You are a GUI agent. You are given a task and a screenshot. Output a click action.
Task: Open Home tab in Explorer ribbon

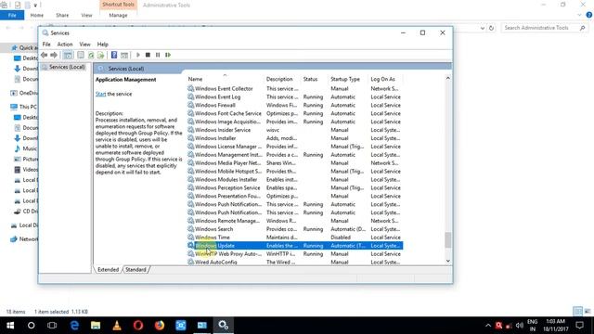click(x=37, y=15)
